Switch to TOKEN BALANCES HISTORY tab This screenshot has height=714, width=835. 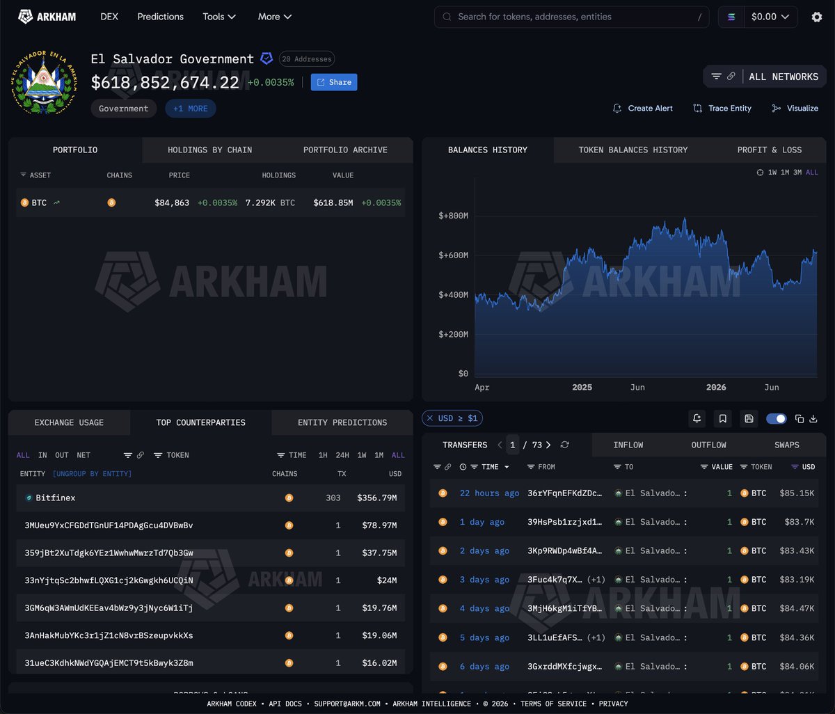pyautogui.click(x=633, y=150)
